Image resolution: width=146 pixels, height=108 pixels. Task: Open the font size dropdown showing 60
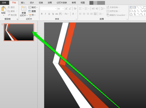point(60,9)
